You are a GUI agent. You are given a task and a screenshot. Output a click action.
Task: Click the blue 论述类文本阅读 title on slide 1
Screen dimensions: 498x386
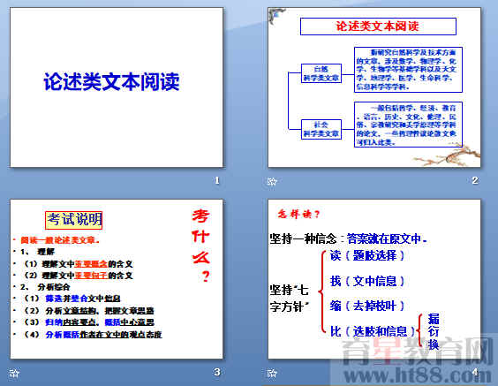[x=111, y=81]
